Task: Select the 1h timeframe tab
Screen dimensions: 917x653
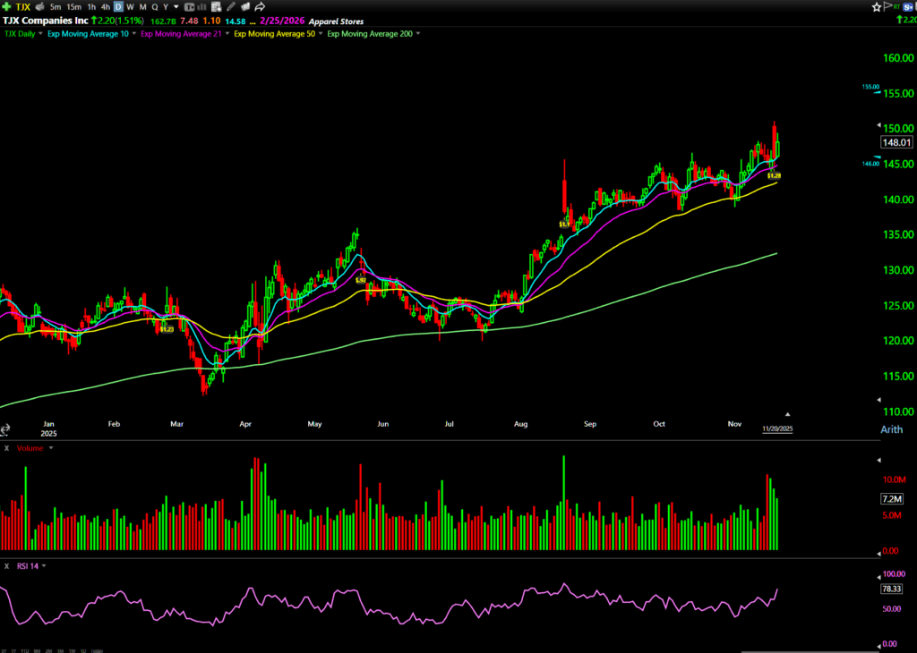Action: coord(91,6)
